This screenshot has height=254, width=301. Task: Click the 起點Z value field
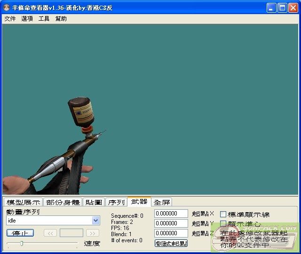(x=171, y=233)
